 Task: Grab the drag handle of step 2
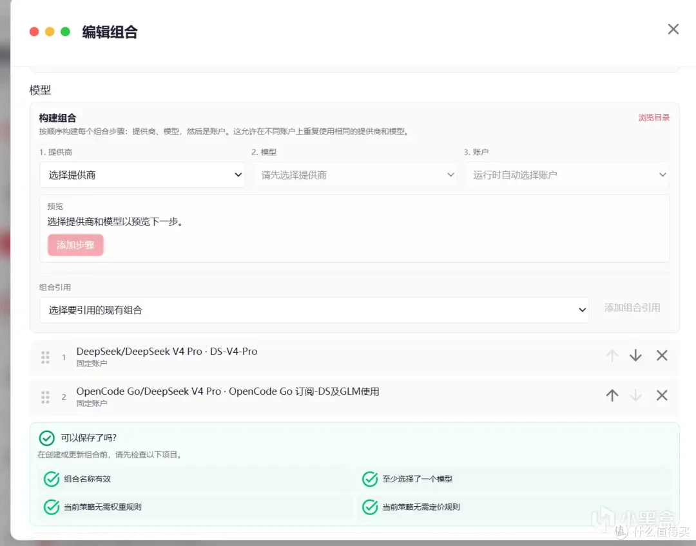[x=45, y=397]
